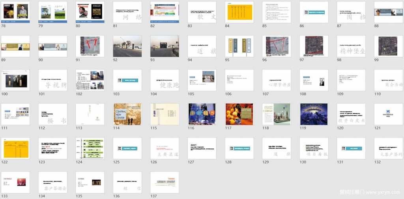Select slide 121 thumbnail
This screenshot has height=199, width=404.
[x=389, y=114]
